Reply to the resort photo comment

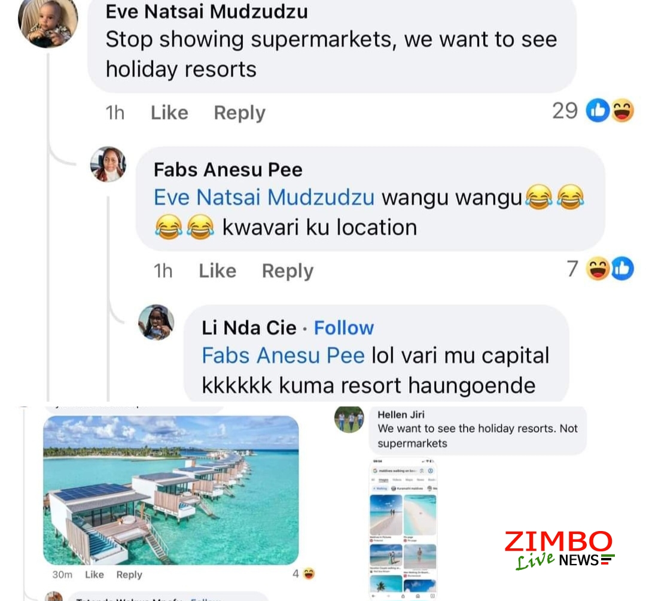(x=129, y=575)
